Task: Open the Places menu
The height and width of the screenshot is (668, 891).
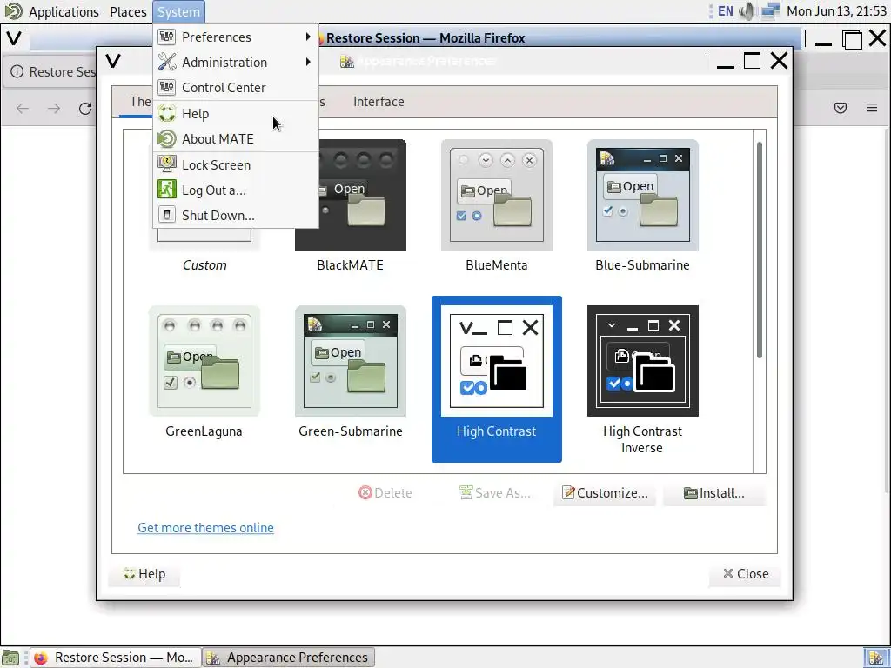Action: 128,12
